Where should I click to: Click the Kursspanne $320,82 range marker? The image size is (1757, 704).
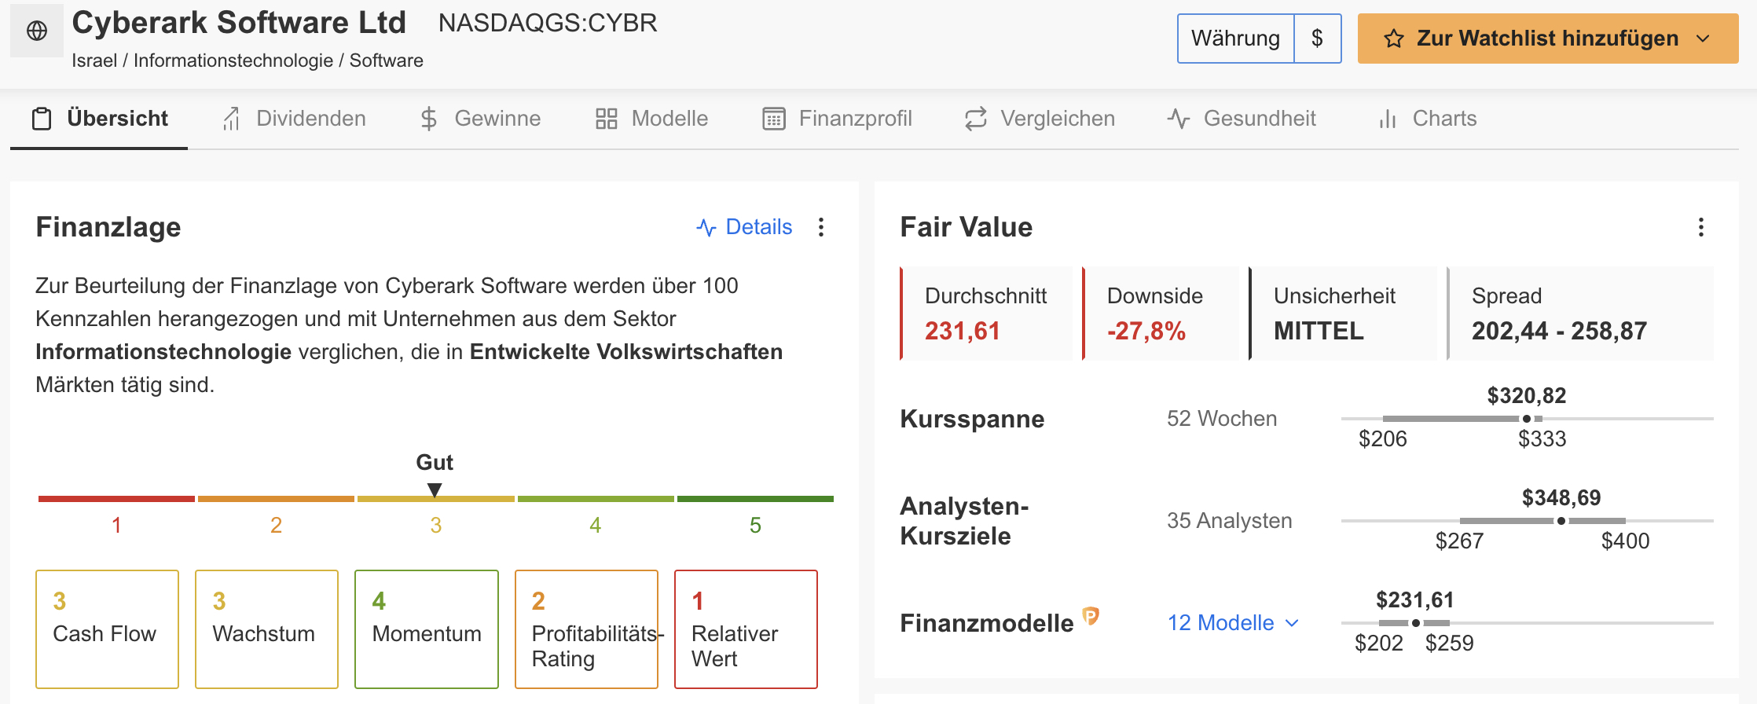[x=1527, y=419]
